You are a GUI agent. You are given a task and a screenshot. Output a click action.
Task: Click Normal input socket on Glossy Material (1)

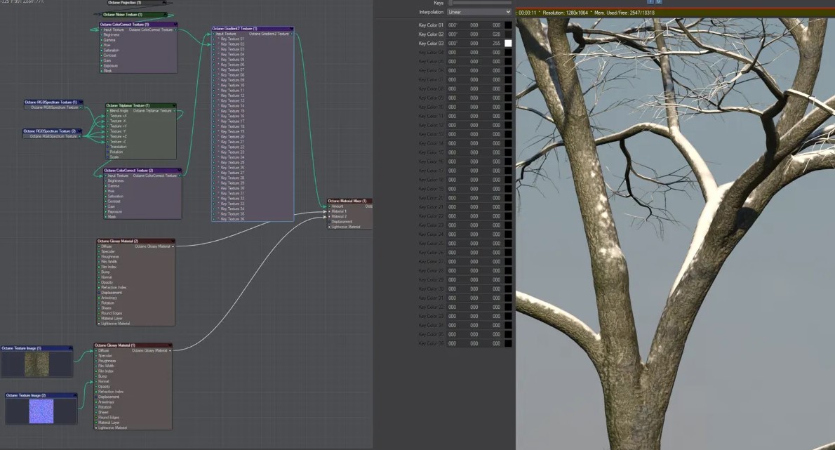[x=96, y=381]
